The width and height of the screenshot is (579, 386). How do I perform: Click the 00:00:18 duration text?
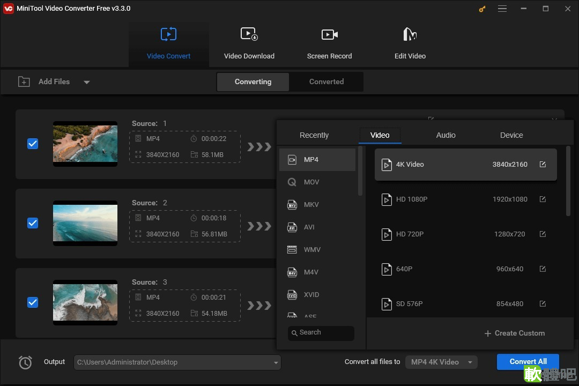click(x=214, y=218)
